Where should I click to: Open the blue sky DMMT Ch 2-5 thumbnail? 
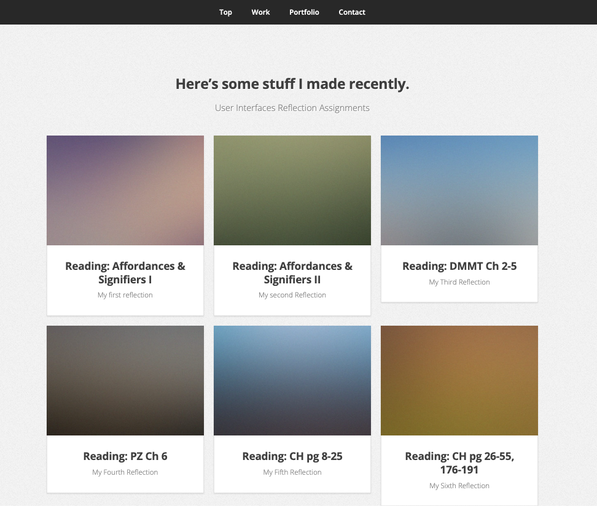(x=459, y=190)
